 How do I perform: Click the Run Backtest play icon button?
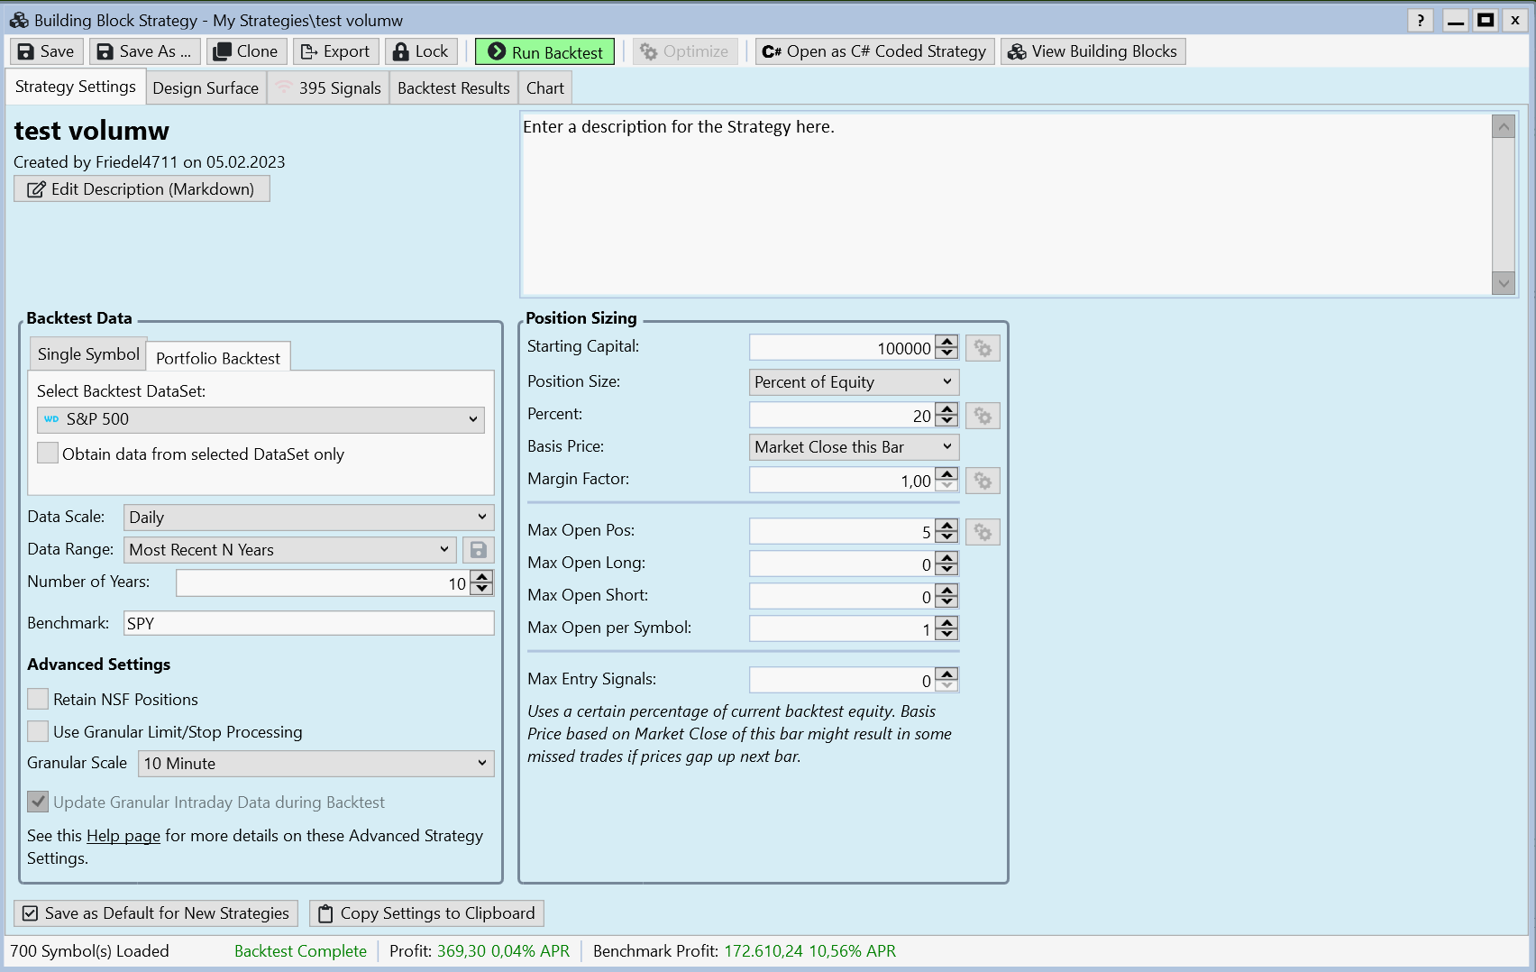(544, 52)
